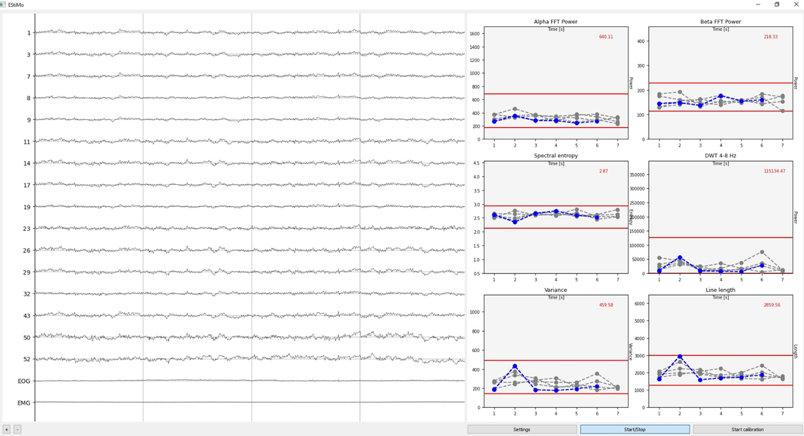804x436 pixels.
Task: Click channel 52 label in EEG list
Action: click(x=27, y=359)
